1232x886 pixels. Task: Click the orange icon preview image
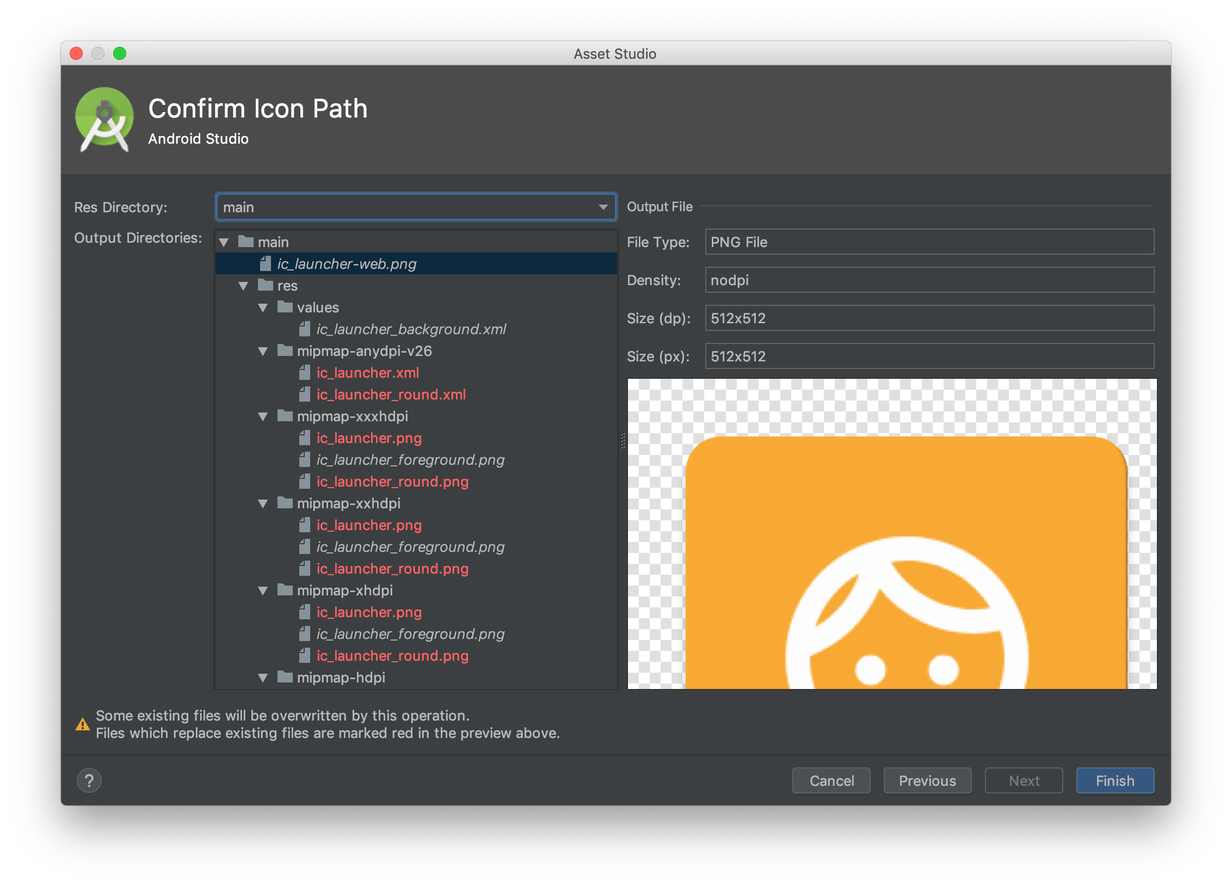coord(905,561)
